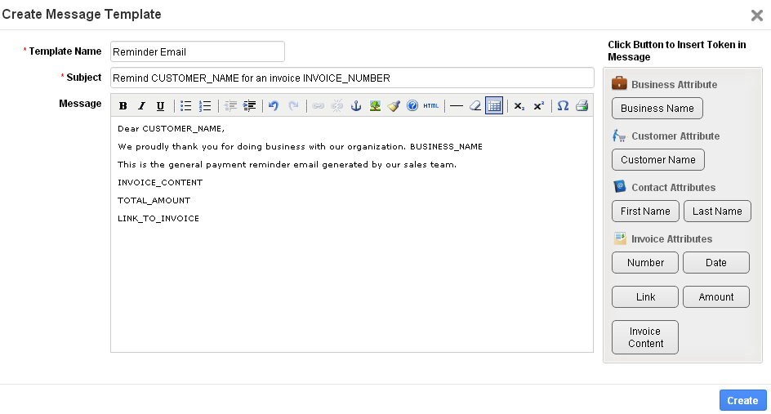The height and width of the screenshot is (414, 771).
Task: Click the eraser remove formatting icon
Action: click(475, 105)
